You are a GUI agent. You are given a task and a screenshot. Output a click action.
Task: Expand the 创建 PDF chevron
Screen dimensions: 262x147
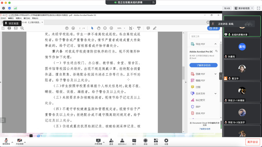215,74
